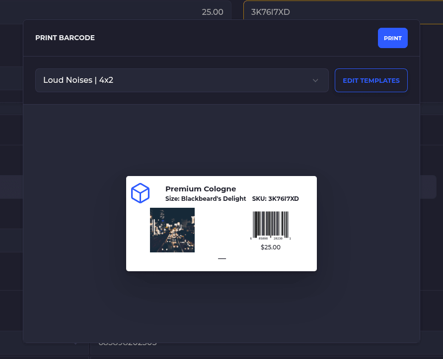
Task: Click the blue PRINT button
Action: pos(392,38)
